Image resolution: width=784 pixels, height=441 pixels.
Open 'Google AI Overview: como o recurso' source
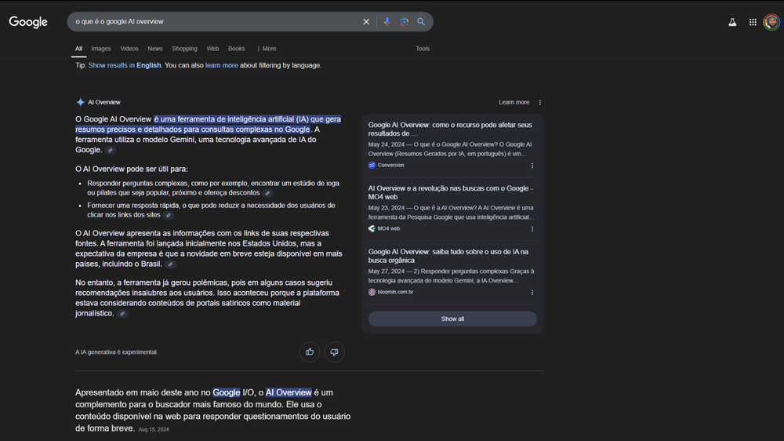tap(450, 129)
